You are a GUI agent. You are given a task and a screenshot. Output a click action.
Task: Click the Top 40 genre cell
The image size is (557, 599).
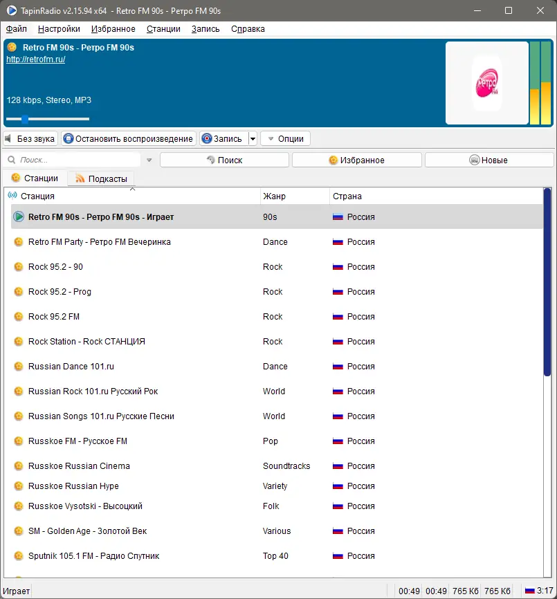(x=275, y=556)
